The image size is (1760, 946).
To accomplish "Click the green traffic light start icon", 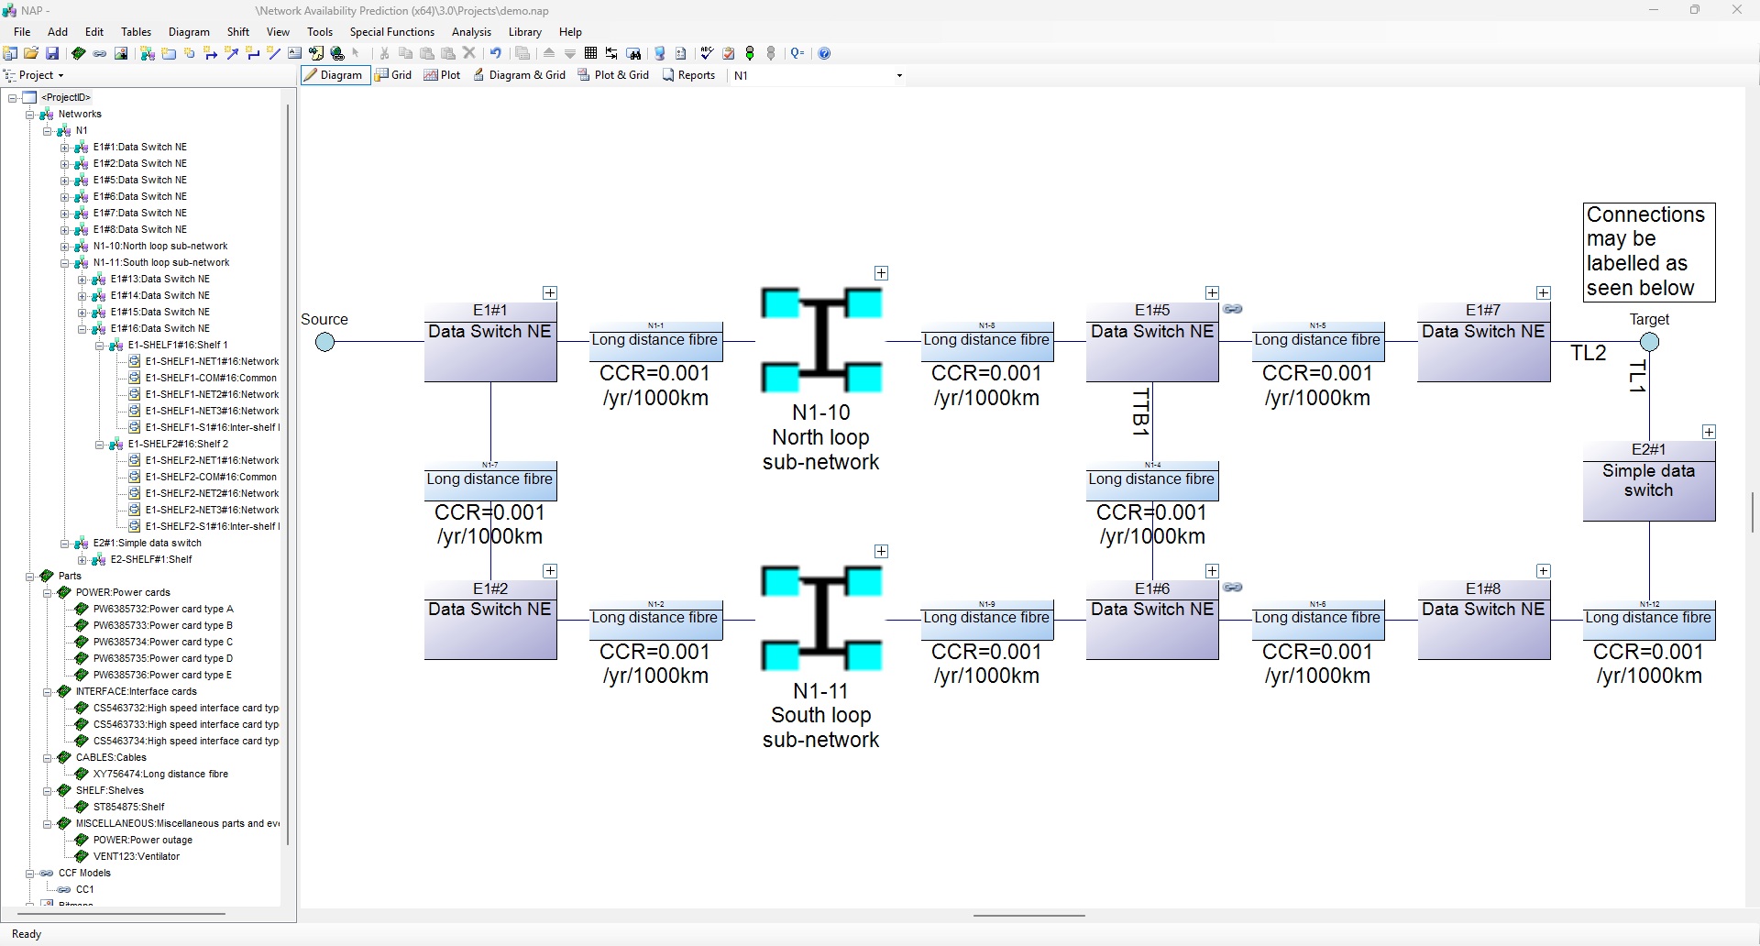I will click(750, 54).
